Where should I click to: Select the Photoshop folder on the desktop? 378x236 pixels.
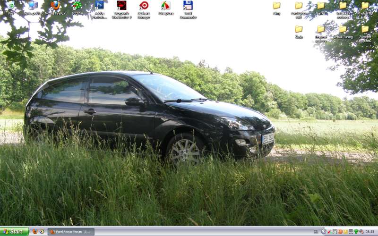pyautogui.click(x=365, y=6)
